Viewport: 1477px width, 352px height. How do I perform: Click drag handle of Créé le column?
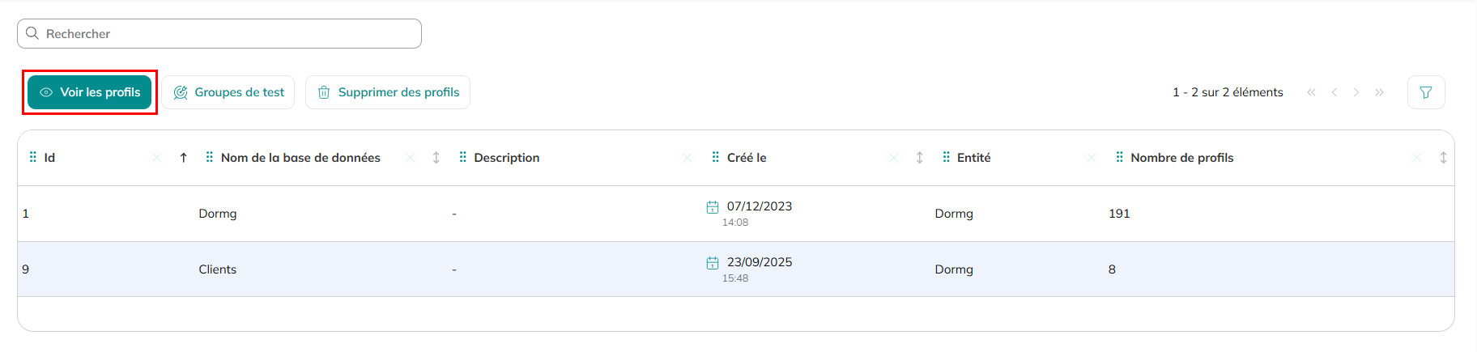[716, 157]
